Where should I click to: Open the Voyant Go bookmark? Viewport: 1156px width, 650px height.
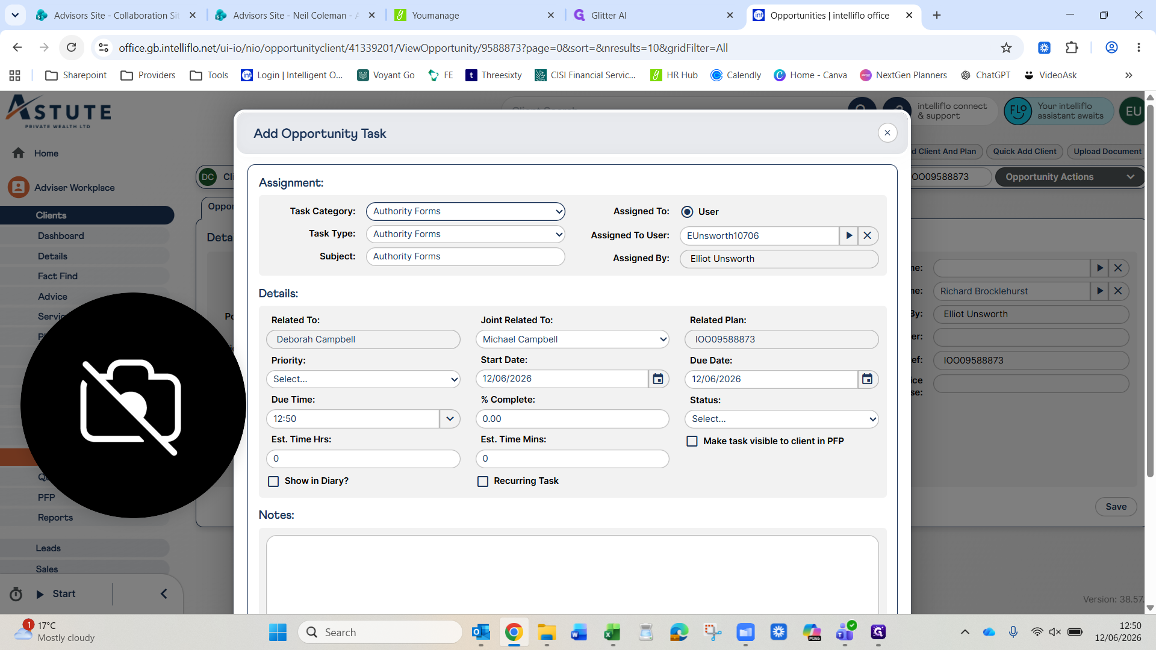[x=386, y=75]
